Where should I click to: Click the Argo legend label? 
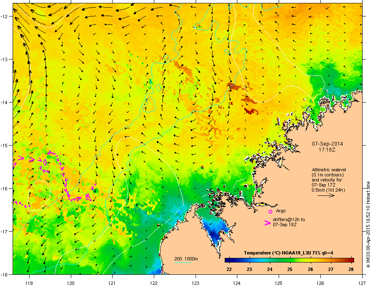281,211
